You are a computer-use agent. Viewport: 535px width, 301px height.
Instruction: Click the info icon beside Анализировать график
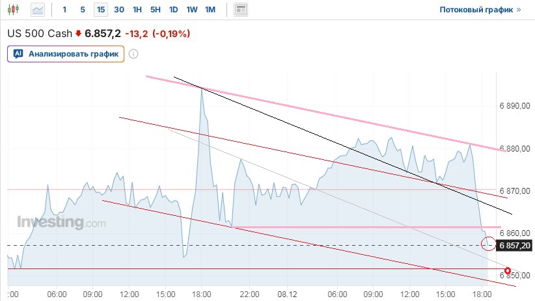[x=133, y=54]
